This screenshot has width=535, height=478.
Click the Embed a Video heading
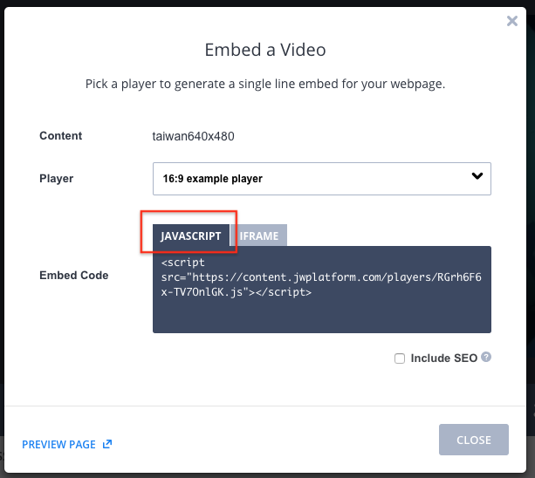click(265, 50)
